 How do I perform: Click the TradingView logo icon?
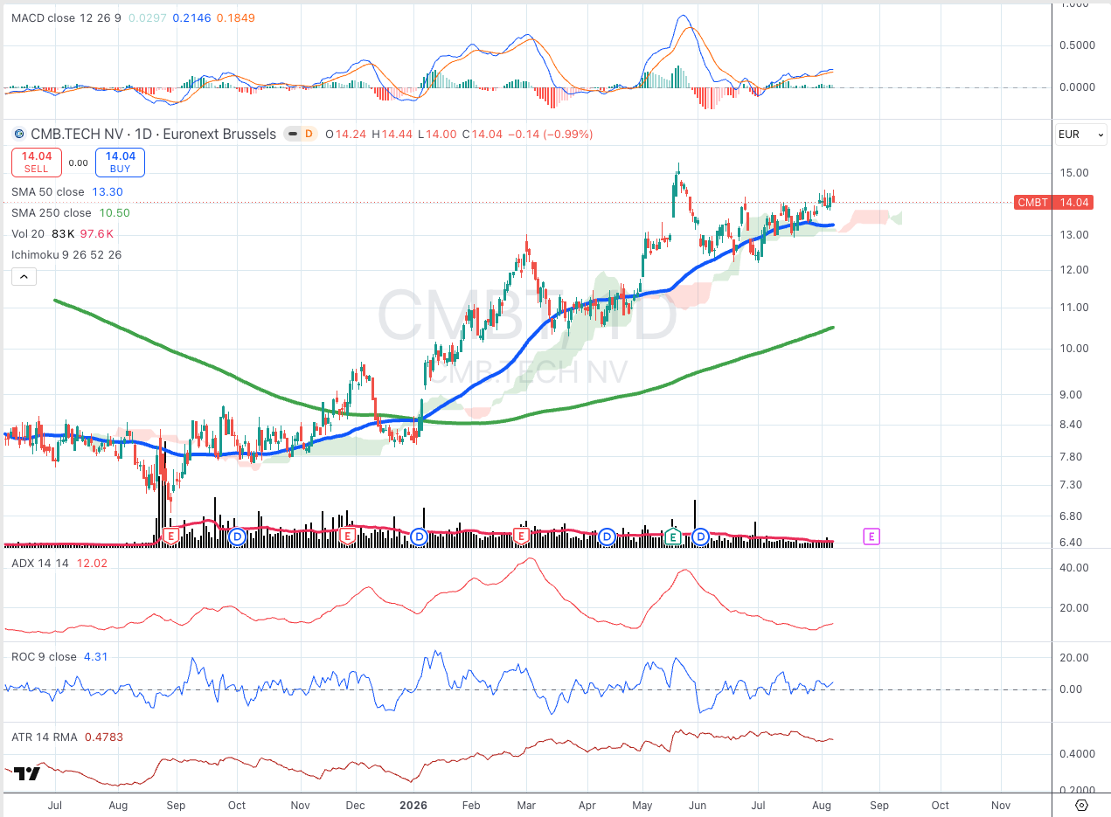[27, 774]
